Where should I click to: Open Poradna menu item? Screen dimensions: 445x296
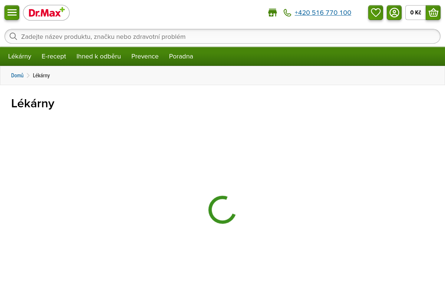click(181, 56)
